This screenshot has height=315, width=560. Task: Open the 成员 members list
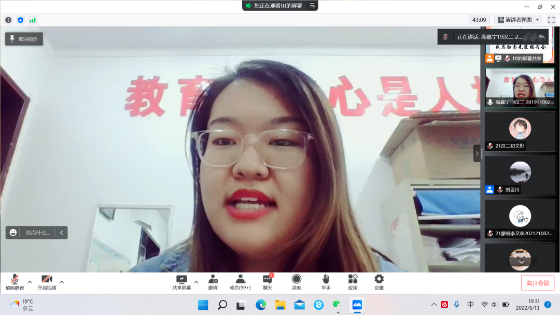[x=240, y=282]
